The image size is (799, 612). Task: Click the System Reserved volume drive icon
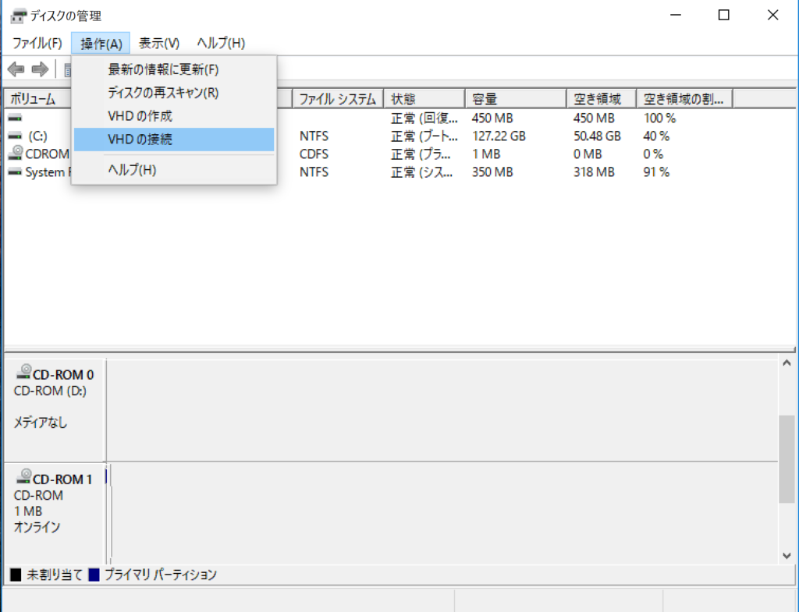point(16,172)
